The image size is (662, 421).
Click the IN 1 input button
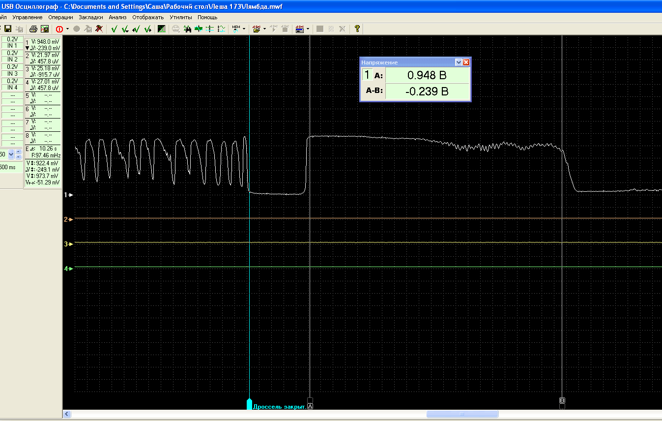click(12, 46)
